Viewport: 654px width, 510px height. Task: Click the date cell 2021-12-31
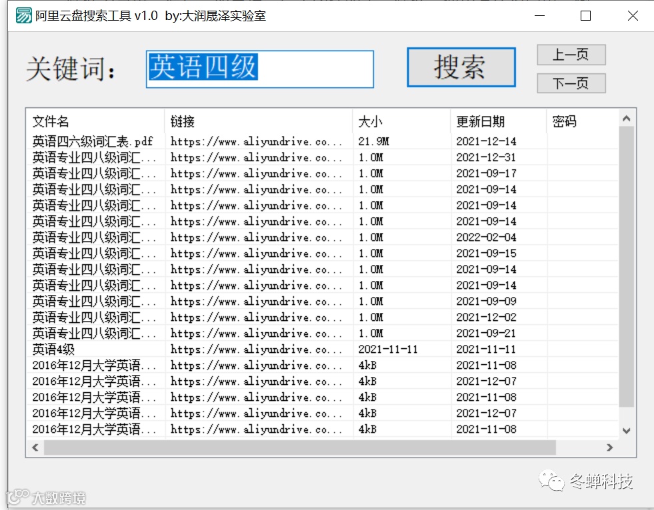click(486, 158)
